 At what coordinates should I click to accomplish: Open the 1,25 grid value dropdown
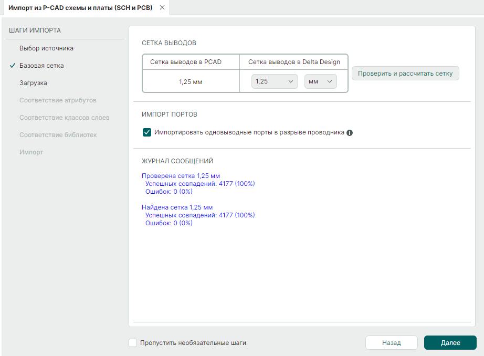(275, 81)
